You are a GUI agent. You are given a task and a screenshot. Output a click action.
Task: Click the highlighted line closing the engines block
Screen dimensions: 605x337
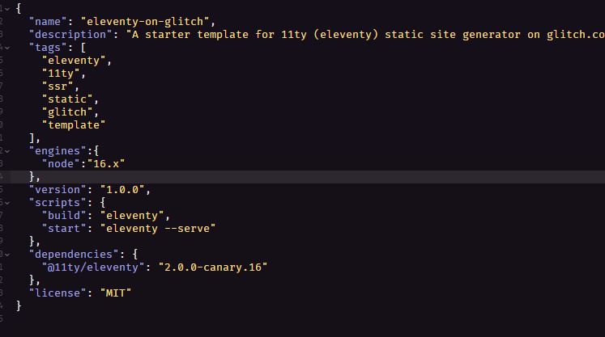click(x=308, y=177)
